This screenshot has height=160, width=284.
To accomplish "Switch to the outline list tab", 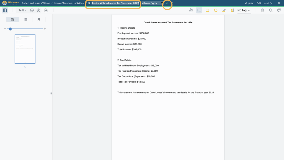I will pos(26,19).
